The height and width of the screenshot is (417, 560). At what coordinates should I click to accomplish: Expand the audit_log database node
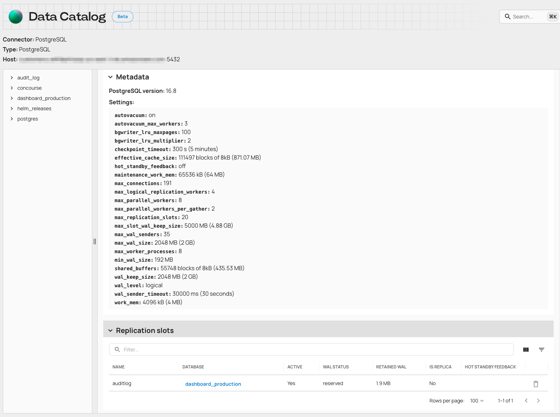point(12,78)
